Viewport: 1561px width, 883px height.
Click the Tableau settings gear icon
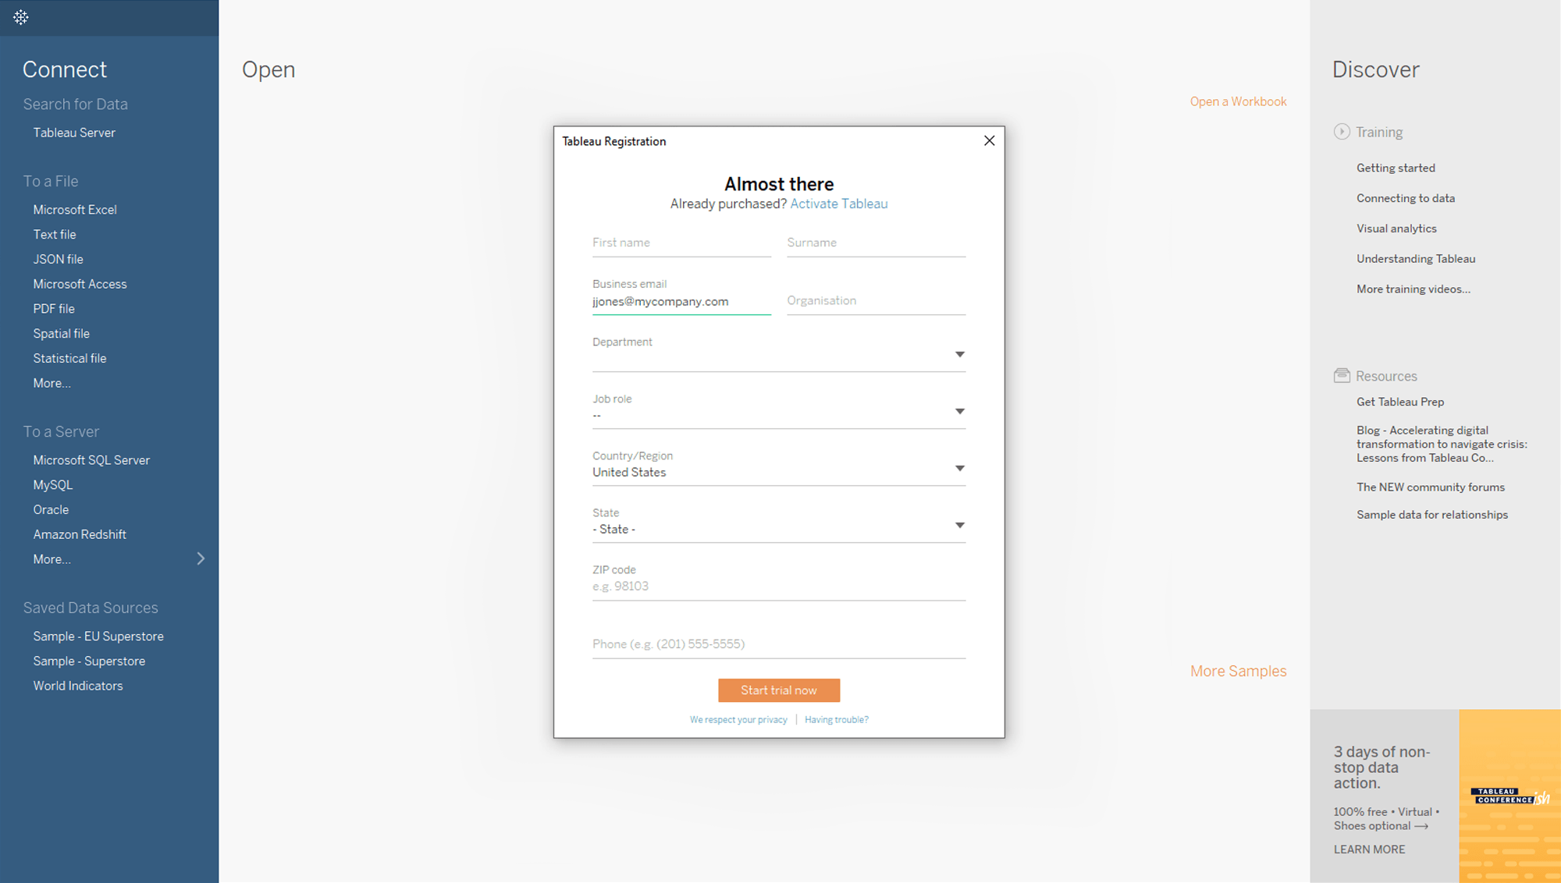20,17
